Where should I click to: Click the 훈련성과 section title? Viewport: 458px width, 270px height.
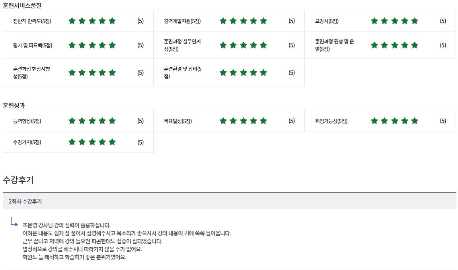pos(17,106)
